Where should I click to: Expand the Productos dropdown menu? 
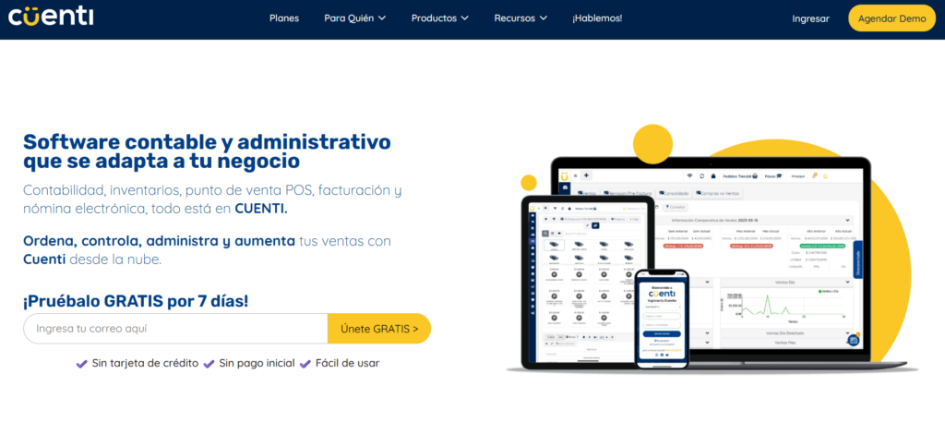click(x=440, y=18)
